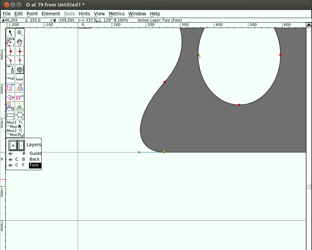This screenshot has width=312, height=250.
Task: Select the Magnify zoom tool
Action: 20,33
